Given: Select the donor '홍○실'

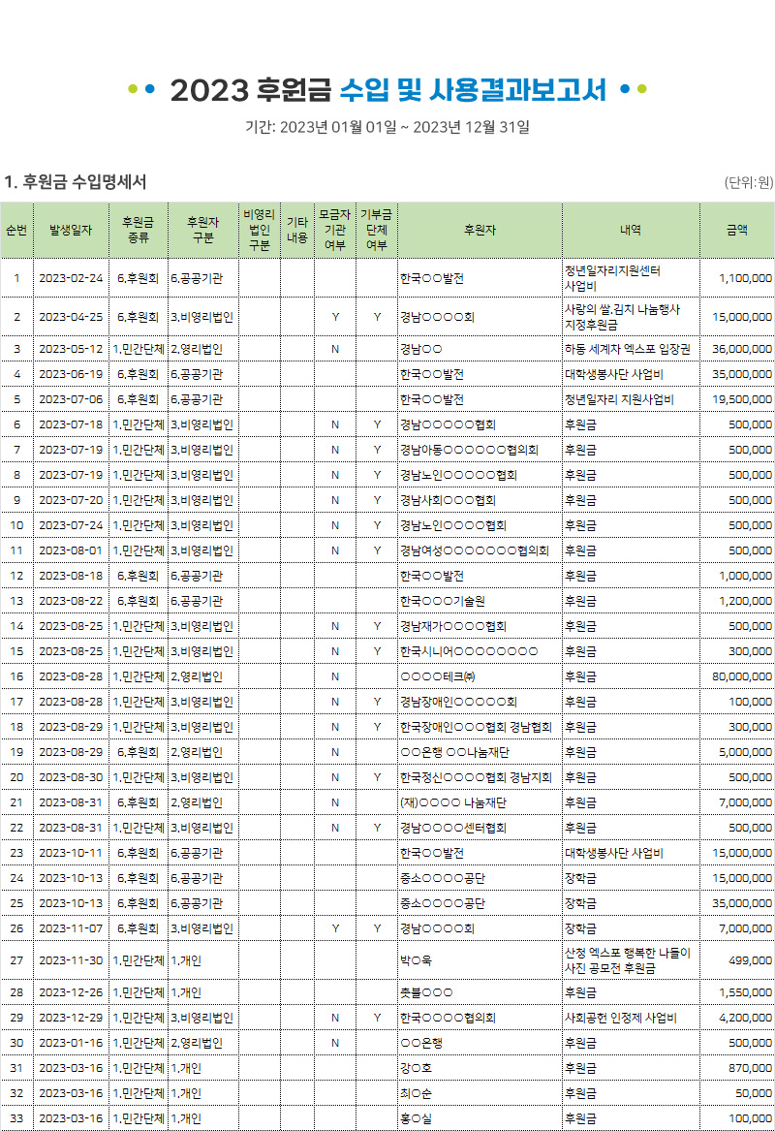Looking at the screenshot, I should (x=416, y=1118).
